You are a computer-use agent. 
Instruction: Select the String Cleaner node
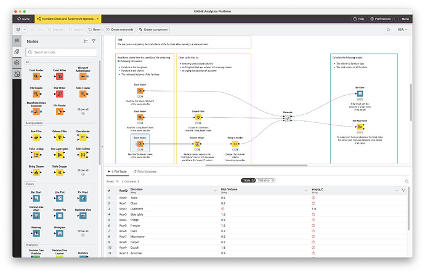(36, 173)
